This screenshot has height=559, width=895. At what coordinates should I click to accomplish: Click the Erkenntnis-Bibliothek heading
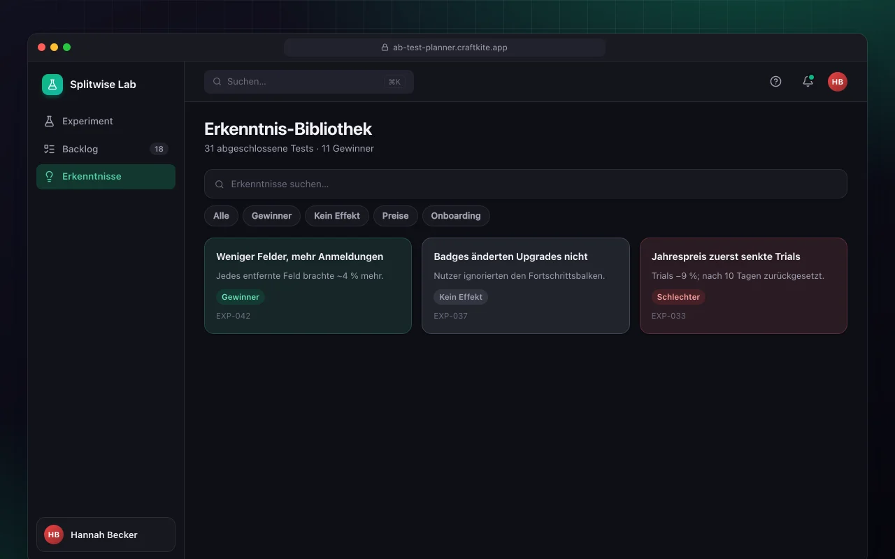(x=288, y=129)
